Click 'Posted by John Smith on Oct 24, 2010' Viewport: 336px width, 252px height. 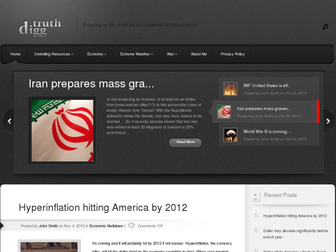tap(269, 116)
